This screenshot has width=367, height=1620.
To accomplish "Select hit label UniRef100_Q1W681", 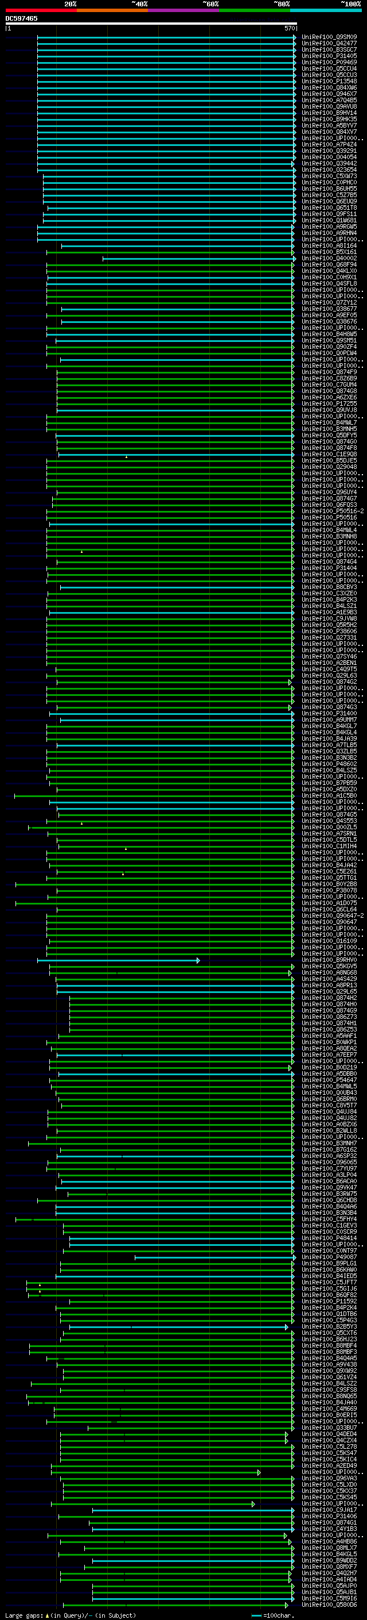I will click(x=329, y=220).
